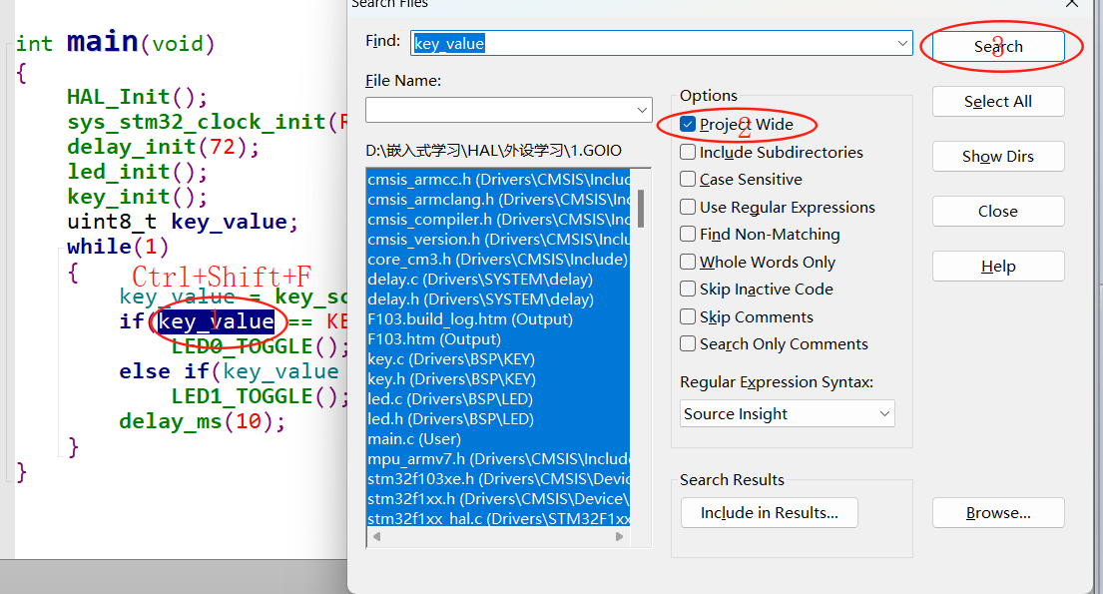Click the Browse button
Screen dimensions: 1103x594
(997, 513)
